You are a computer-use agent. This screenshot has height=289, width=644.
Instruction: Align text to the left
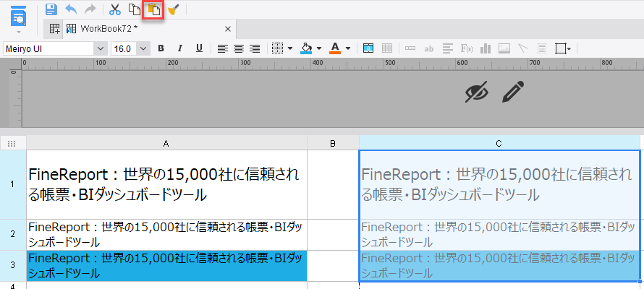222,49
